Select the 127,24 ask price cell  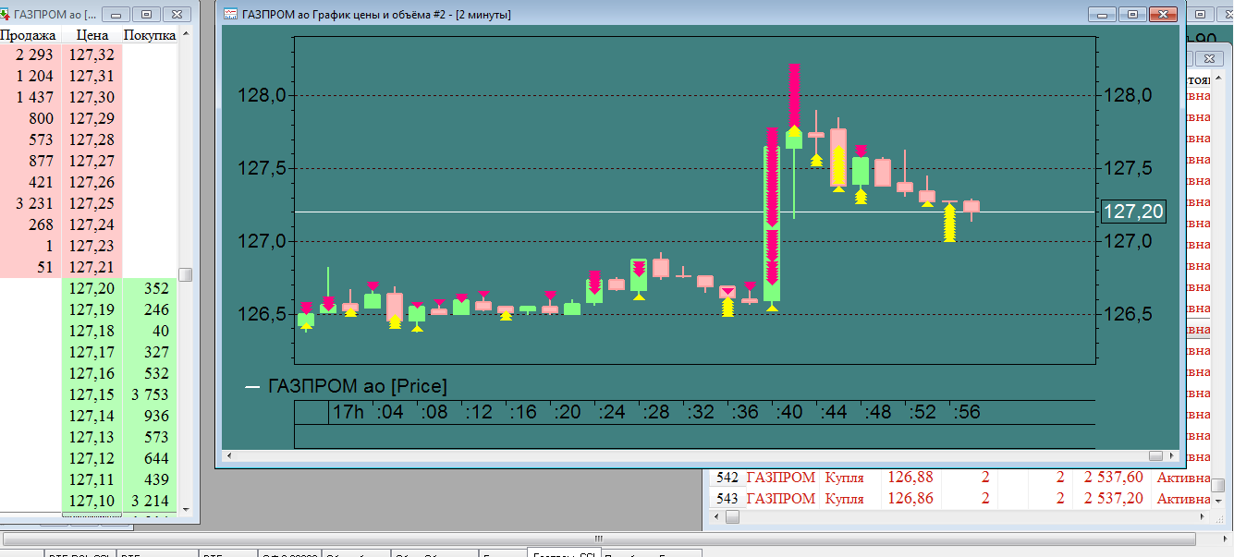92,224
